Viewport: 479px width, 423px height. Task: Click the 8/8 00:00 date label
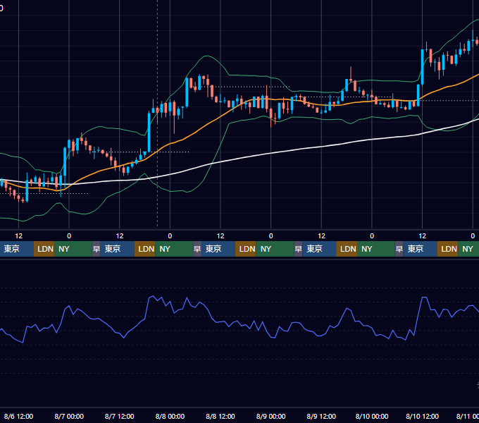[x=170, y=416]
